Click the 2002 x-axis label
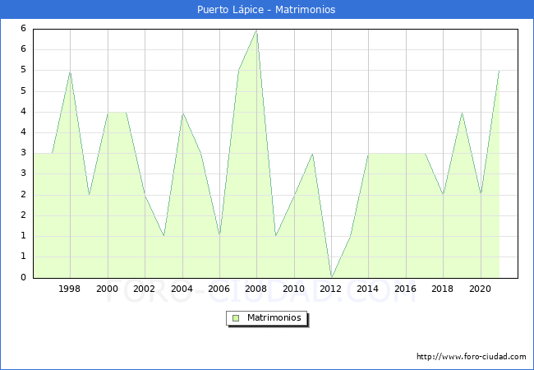Screen dimensions: 534x370 pyautogui.click(x=144, y=289)
